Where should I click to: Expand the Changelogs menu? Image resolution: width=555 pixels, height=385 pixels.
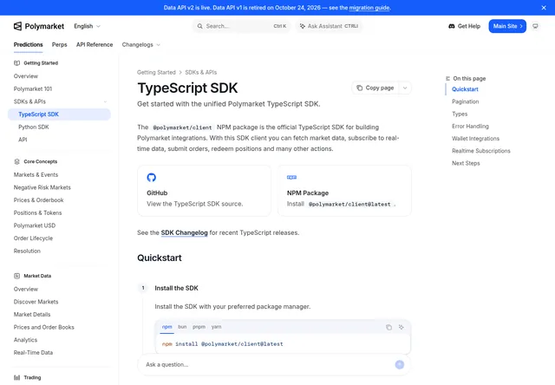click(x=140, y=44)
